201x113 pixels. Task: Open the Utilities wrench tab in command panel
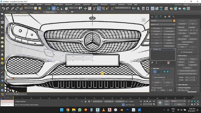174,17
